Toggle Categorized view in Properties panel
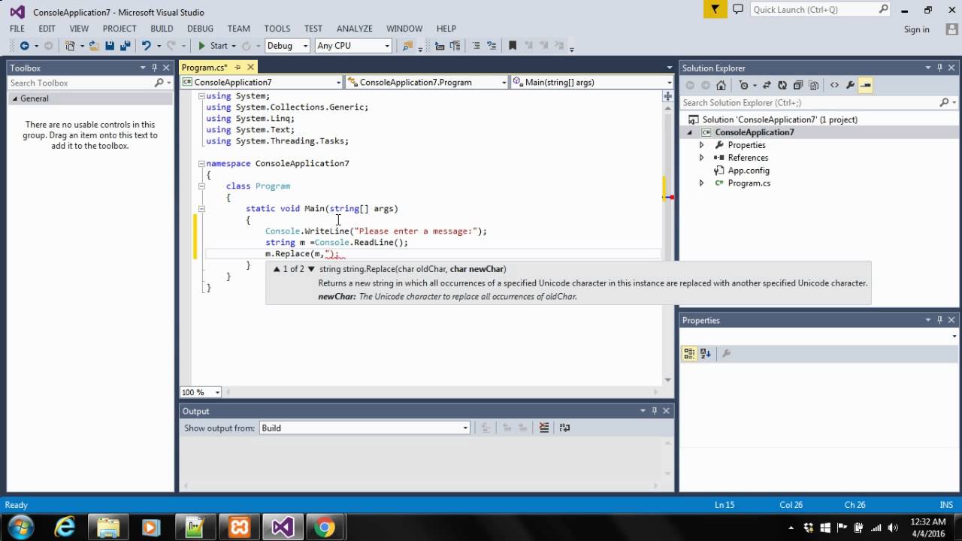The width and height of the screenshot is (962, 541). (x=689, y=353)
